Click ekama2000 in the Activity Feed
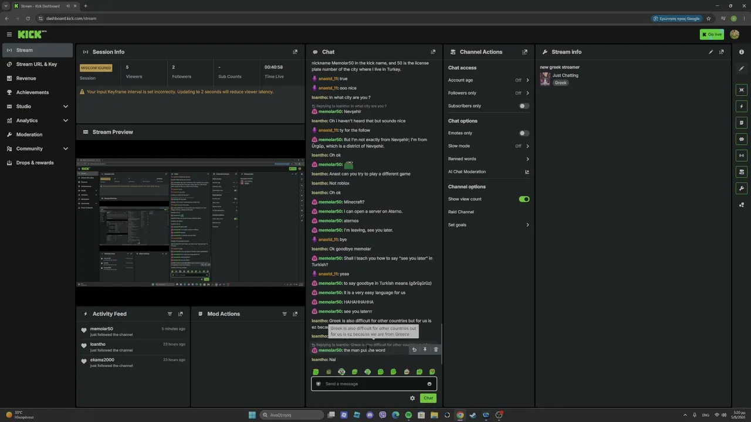The height and width of the screenshot is (422, 751). pyautogui.click(x=102, y=360)
